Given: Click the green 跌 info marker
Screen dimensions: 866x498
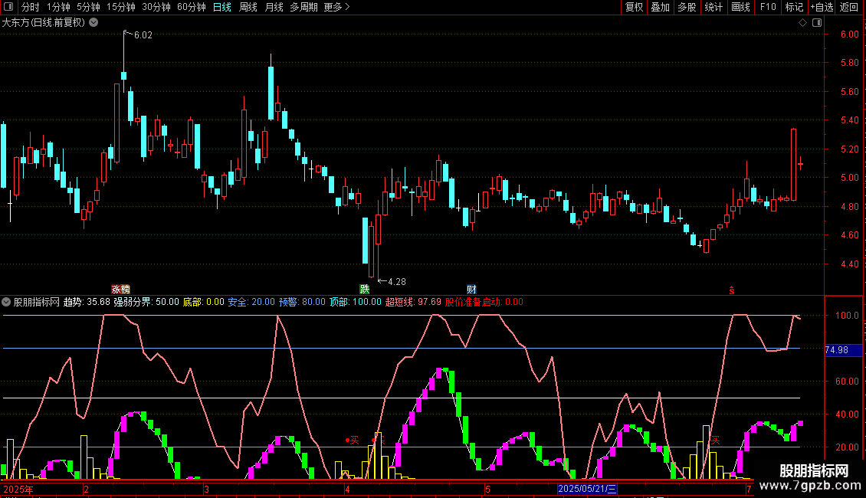Looking at the screenshot, I should pos(365,290).
